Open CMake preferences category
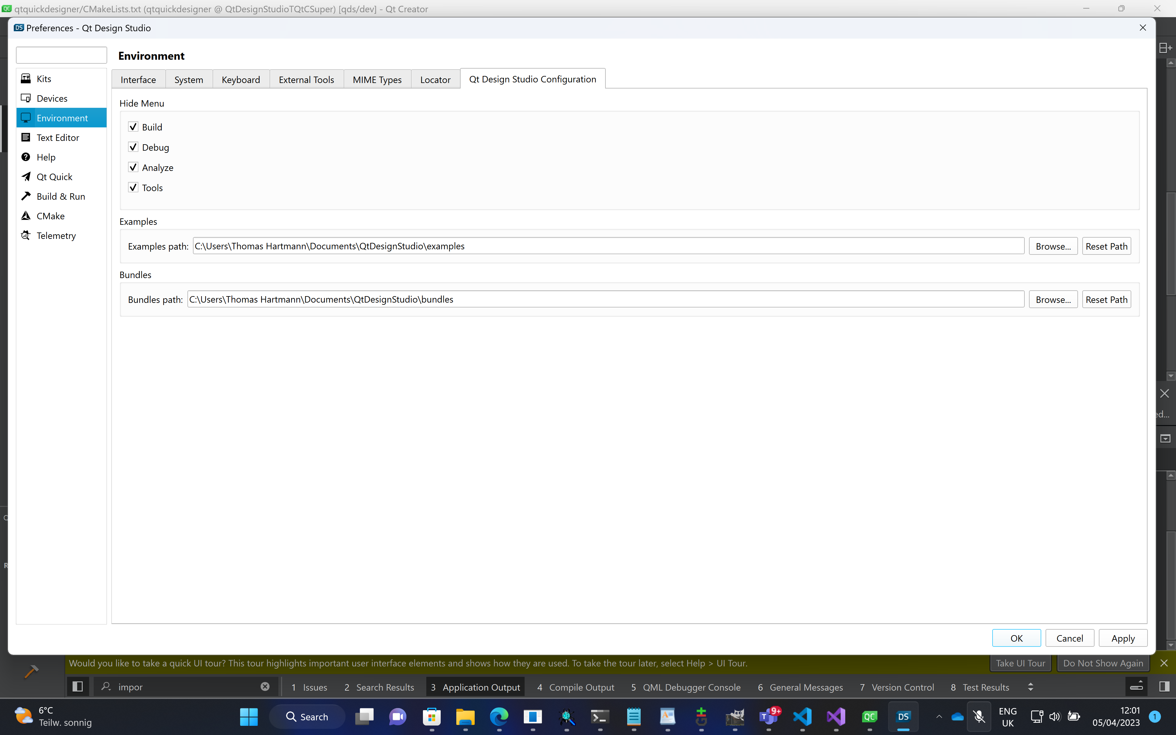This screenshot has height=735, width=1176. (50, 216)
